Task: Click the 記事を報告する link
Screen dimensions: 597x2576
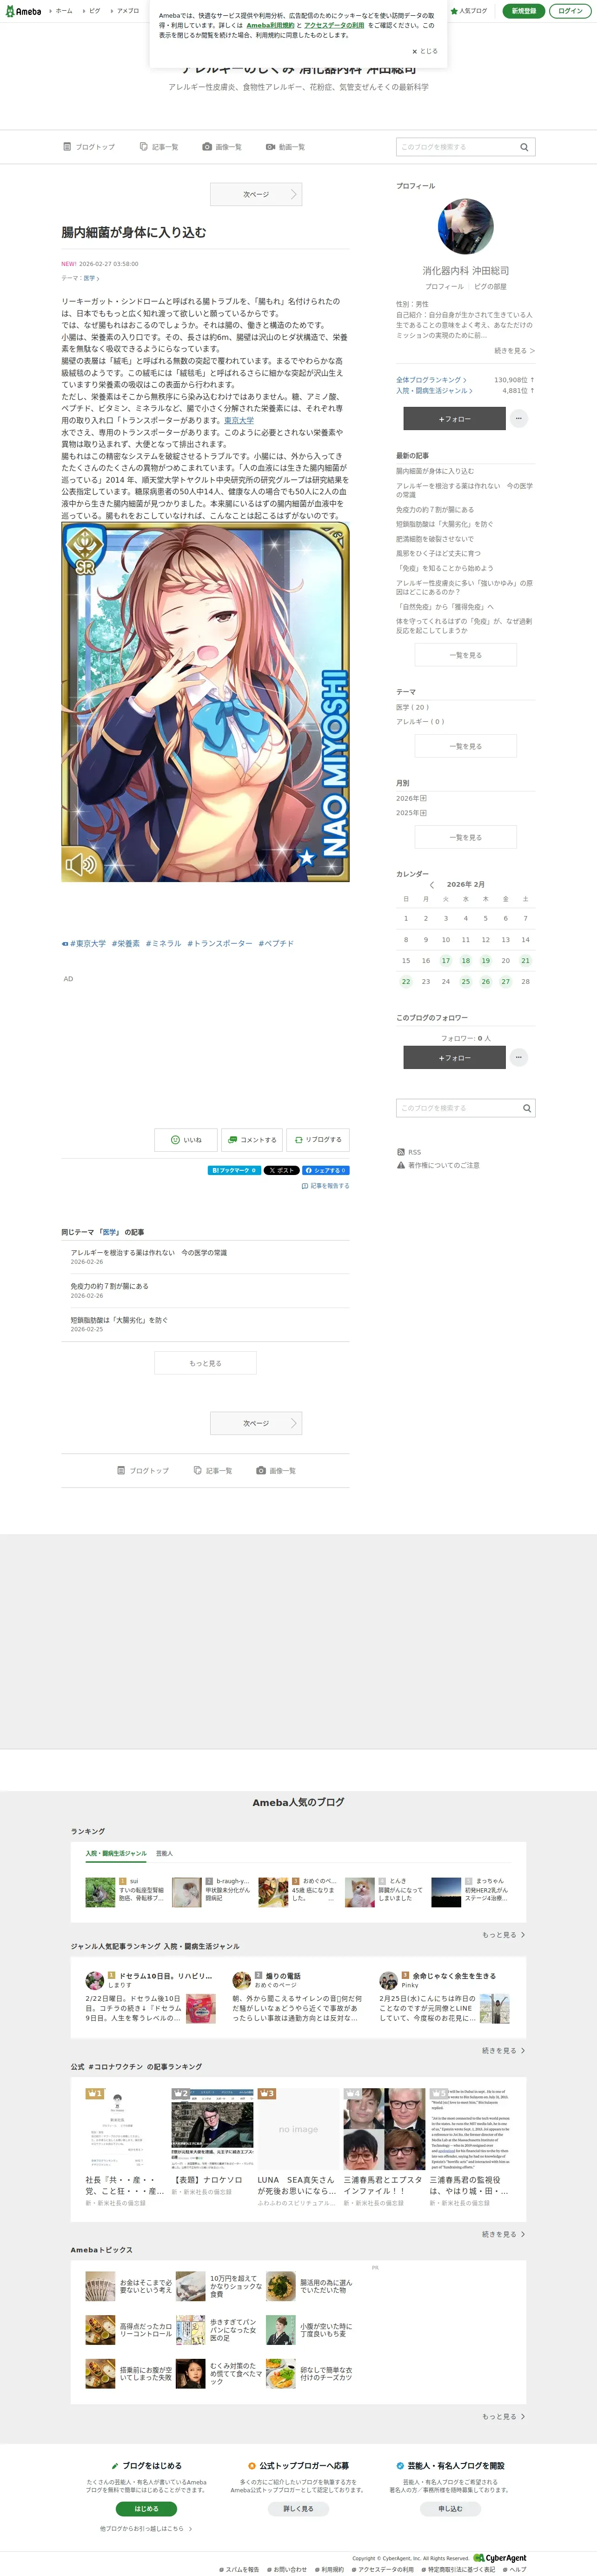Action: (x=326, y=1186)
